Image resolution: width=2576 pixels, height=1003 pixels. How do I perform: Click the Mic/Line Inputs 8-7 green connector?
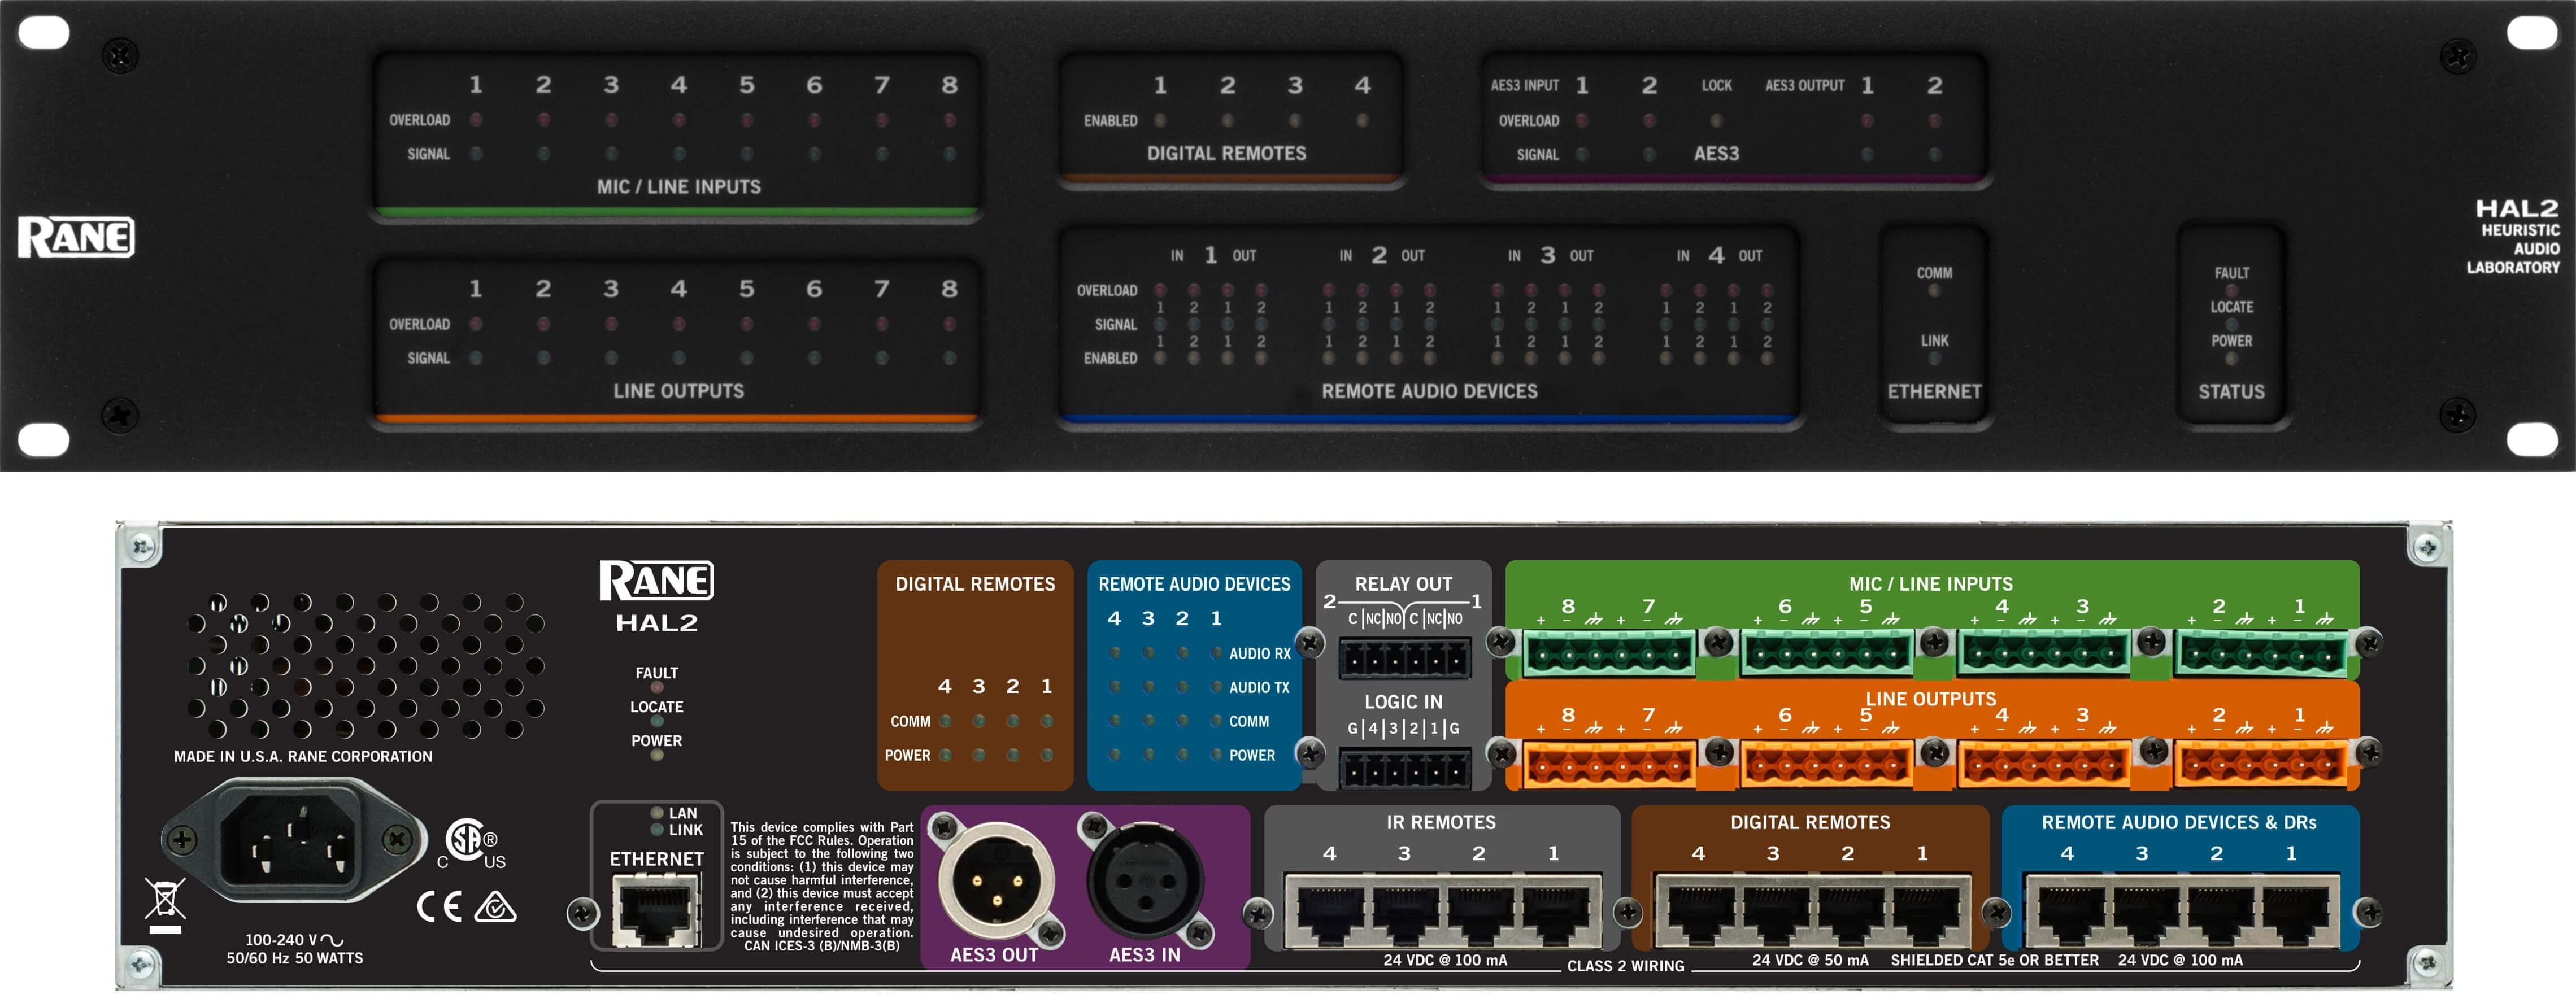point(1608,655)
